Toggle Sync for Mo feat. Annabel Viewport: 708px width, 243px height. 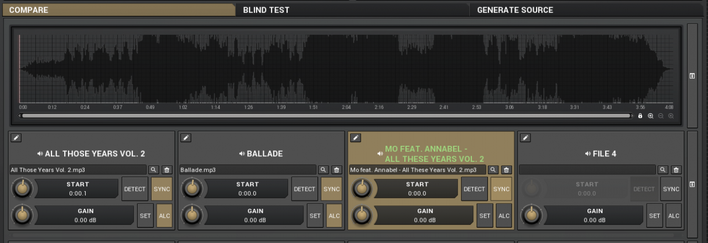pyautogui.click(x=502, y=189)
